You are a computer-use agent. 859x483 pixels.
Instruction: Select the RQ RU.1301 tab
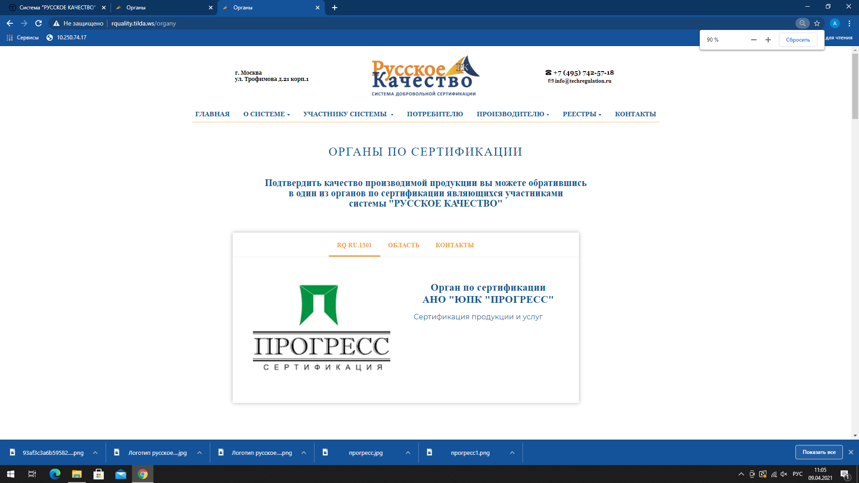[x=354, y=245]
